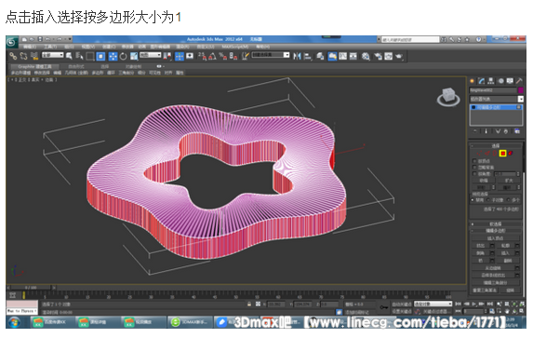Click the Align tool icon
Image resolution: width=533 pixels, height=338 pixels.
tap(308, 56)
